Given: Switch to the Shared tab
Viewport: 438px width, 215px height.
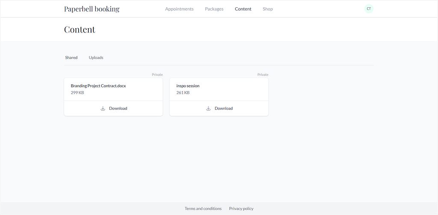Looking at the screenshot, I should click(71, 58).
